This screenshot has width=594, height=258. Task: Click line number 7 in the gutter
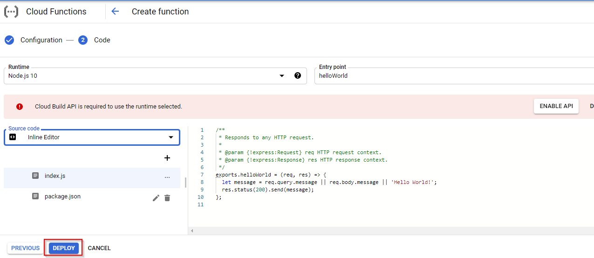[202, 175]
